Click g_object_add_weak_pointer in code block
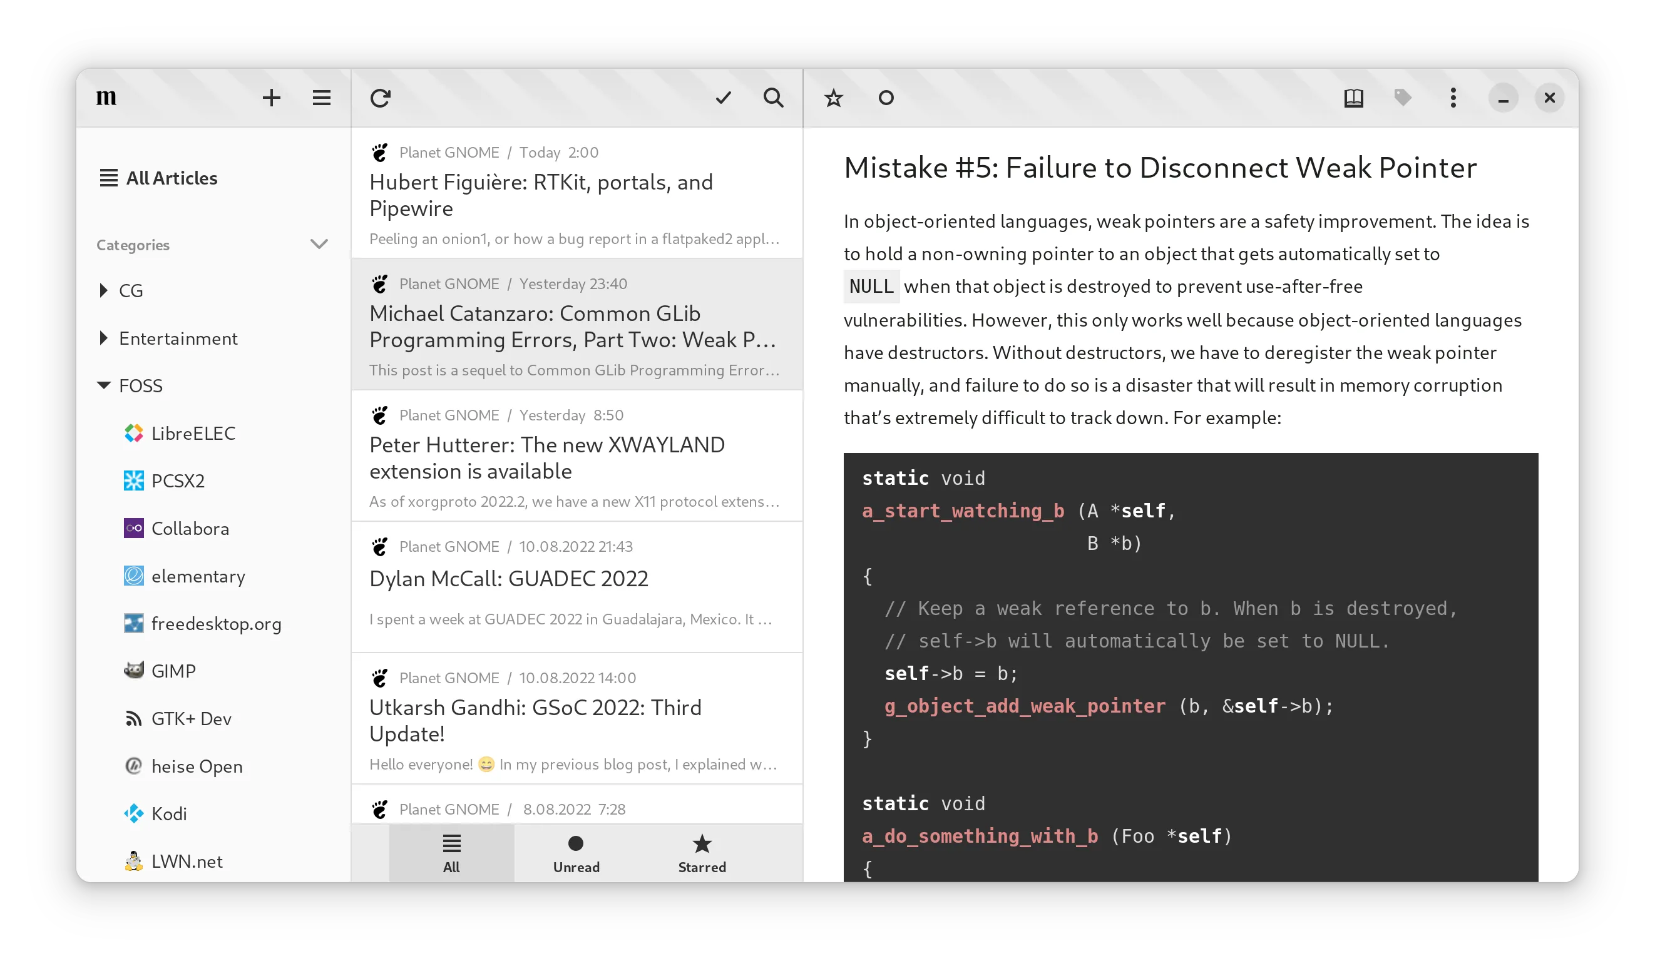The image size is (1655, 966). tap(1025, 706)
